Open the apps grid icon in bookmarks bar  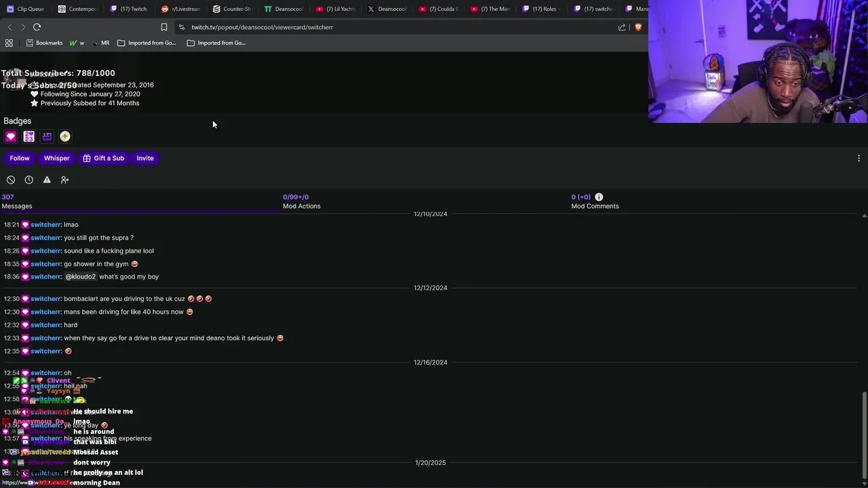(9, 43)
